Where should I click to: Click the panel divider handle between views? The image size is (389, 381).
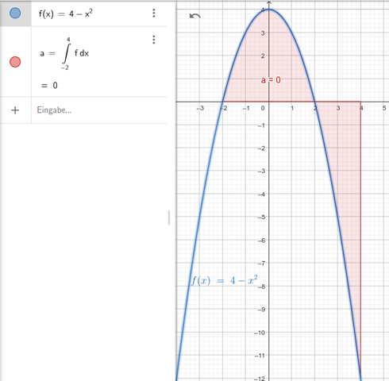[x=169, y=217]
